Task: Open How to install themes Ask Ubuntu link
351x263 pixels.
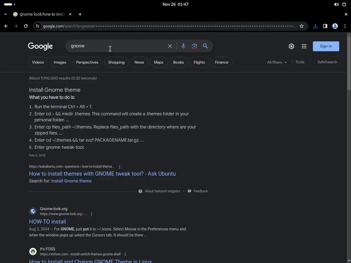Action: [102, 174]
